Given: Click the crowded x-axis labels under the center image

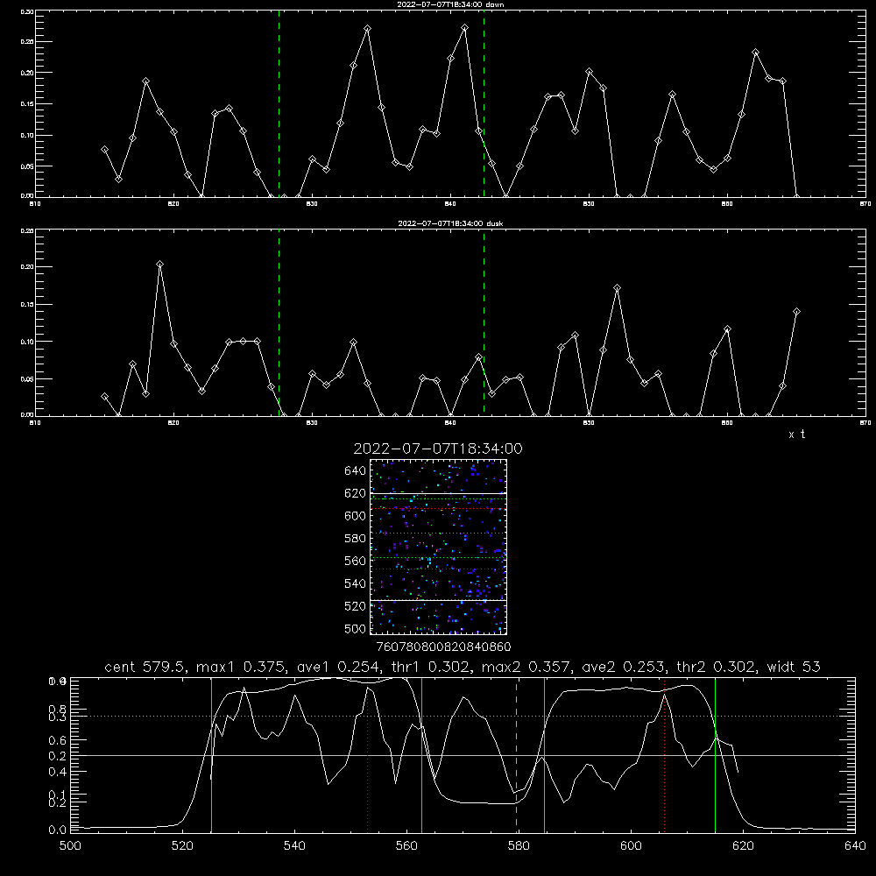Looking at the screenshot, I should [x=443, y=647].
